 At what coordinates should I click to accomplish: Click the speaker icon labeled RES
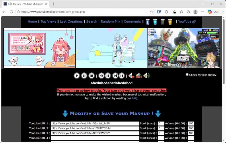[139, 76]
